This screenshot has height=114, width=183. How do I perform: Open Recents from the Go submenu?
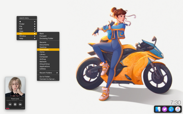click(x=48, y=42)
